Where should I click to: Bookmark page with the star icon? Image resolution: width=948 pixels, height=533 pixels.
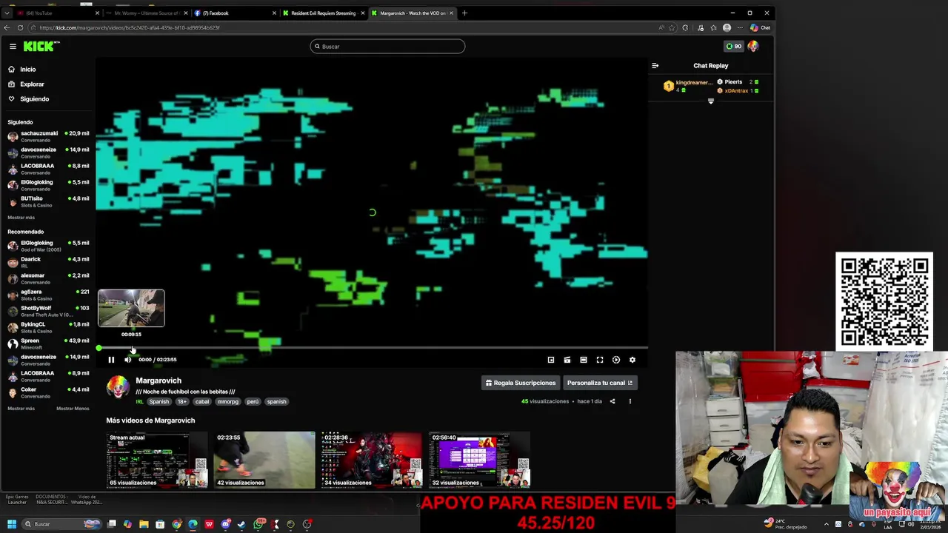point(672,27)
